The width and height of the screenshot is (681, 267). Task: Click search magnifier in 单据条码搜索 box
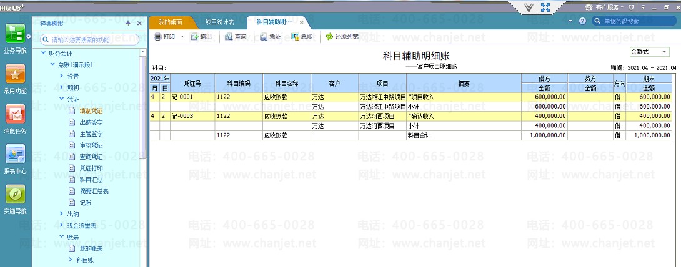(x=598, y=21)
